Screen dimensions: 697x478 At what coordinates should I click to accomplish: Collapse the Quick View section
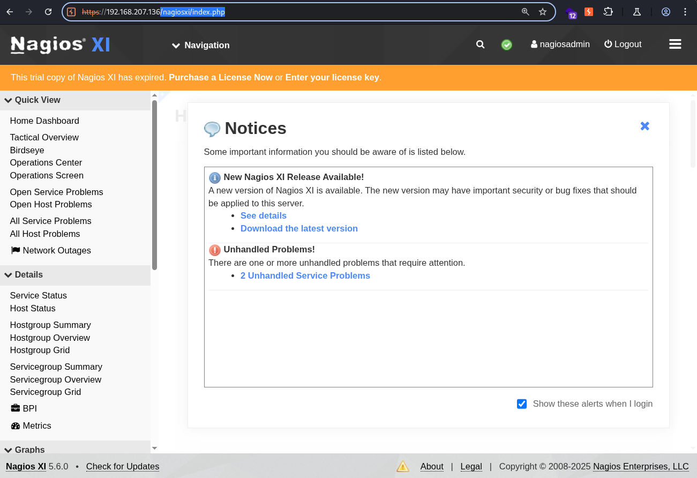[x=75, y=100]
